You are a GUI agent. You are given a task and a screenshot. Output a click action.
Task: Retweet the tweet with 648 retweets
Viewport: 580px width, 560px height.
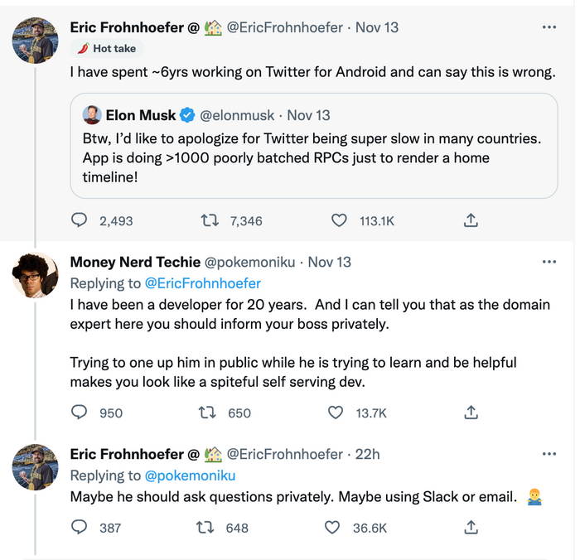pyautogui.click(x=204, y=527)
